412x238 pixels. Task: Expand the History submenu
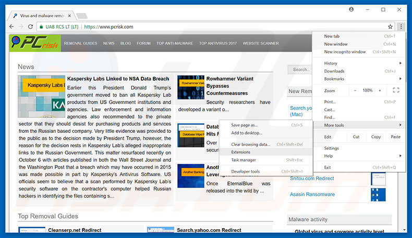(x=359, y=63)
